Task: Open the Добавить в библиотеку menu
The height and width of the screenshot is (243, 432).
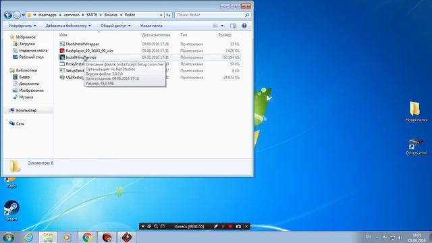Action: (68, 26)
